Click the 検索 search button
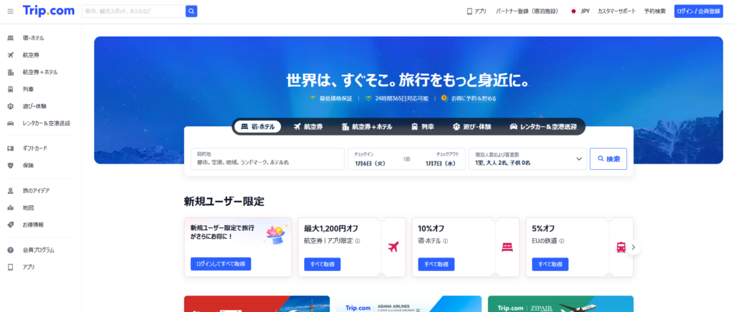The height and width of the screenshot is (312, 734). pos(608,159)
